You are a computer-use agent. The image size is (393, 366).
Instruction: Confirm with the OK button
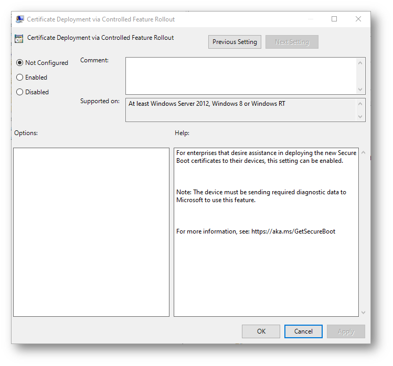(x=261, y=331)
